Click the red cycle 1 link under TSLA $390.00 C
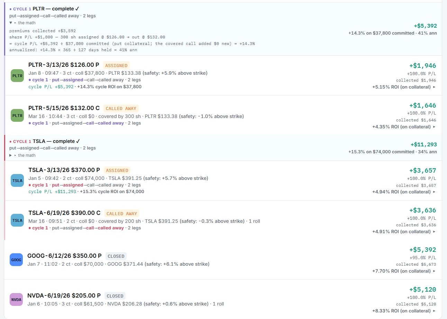The image size is (447, 319). coord(38,228)
